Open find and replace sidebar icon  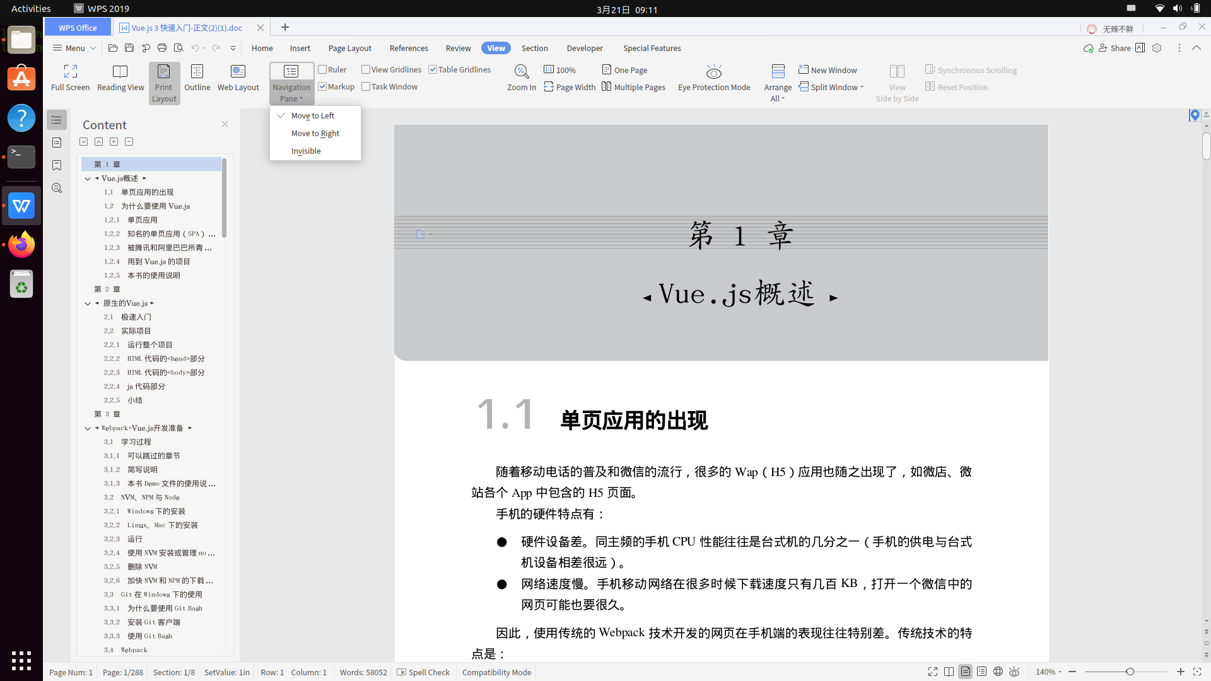[x=57, y=188]
